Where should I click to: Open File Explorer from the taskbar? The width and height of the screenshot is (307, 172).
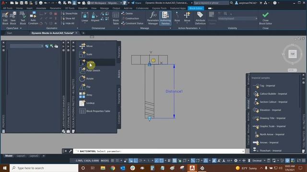click(x=103, y=168)
